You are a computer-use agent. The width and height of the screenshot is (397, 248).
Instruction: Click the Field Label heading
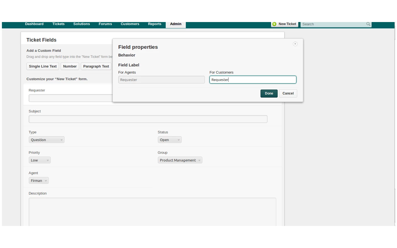129,65
